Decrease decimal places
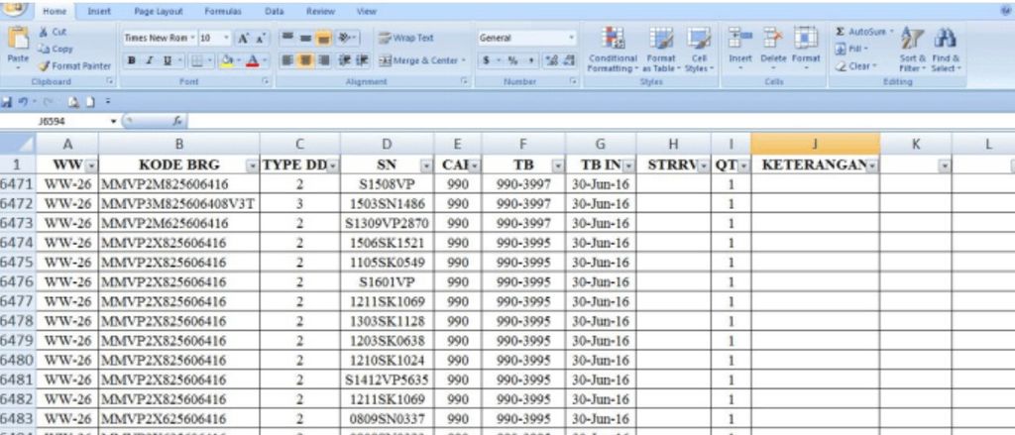The image size is (1015, 435). tap(569, 60)
